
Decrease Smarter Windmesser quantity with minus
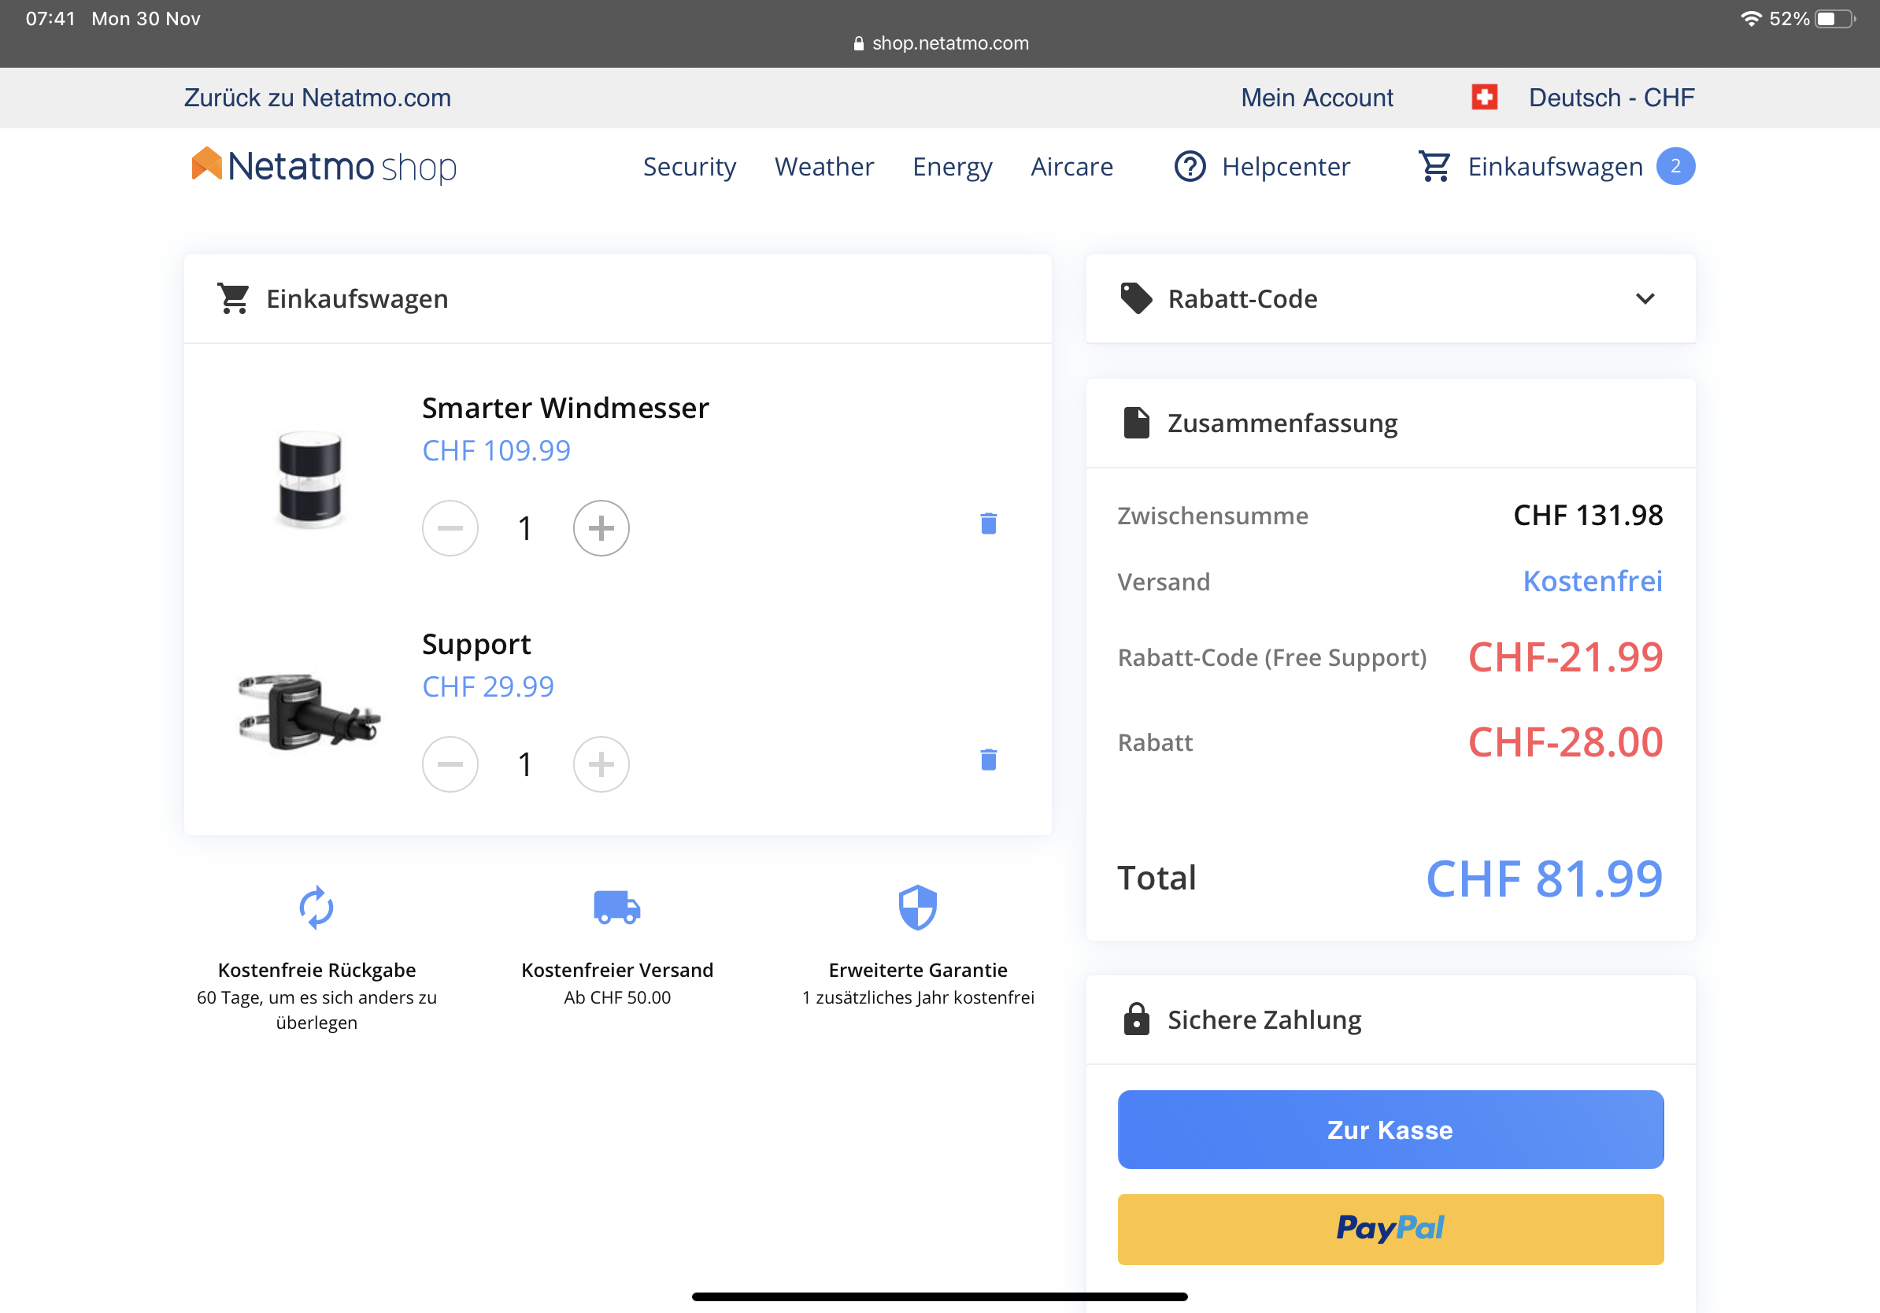(x=450, y=528)
